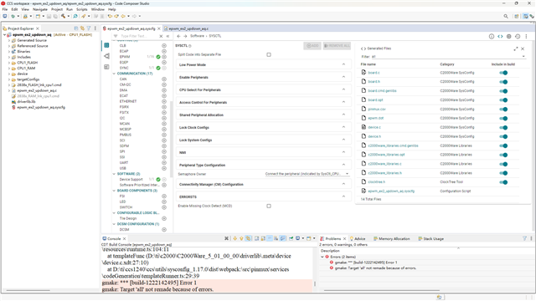Add an SPI module with the plus icon
Image resolution: width=536 pixels, height=301 pixels.
(x=164, y=151)
